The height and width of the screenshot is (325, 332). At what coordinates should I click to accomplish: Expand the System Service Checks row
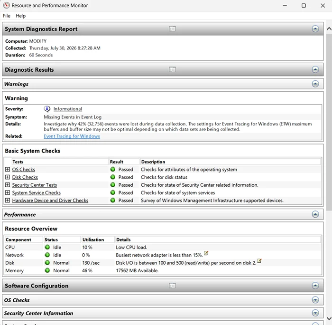[x=8, y=192]
